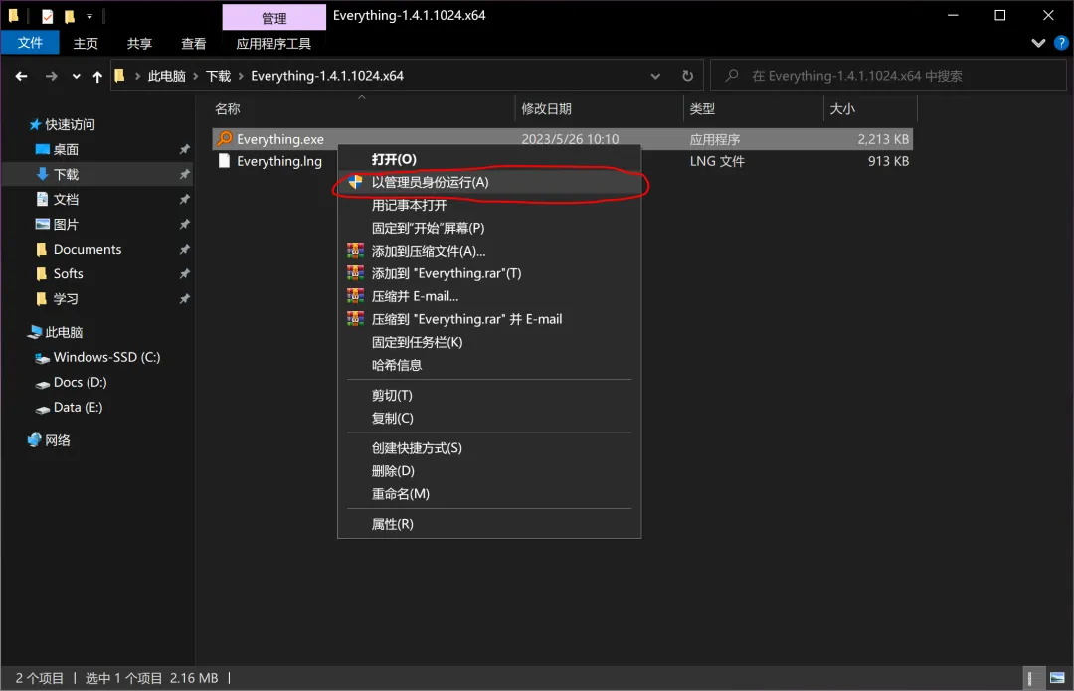Click chevron before 此电脑 in address bar
1074x691 pixels.
coord(137,76)
